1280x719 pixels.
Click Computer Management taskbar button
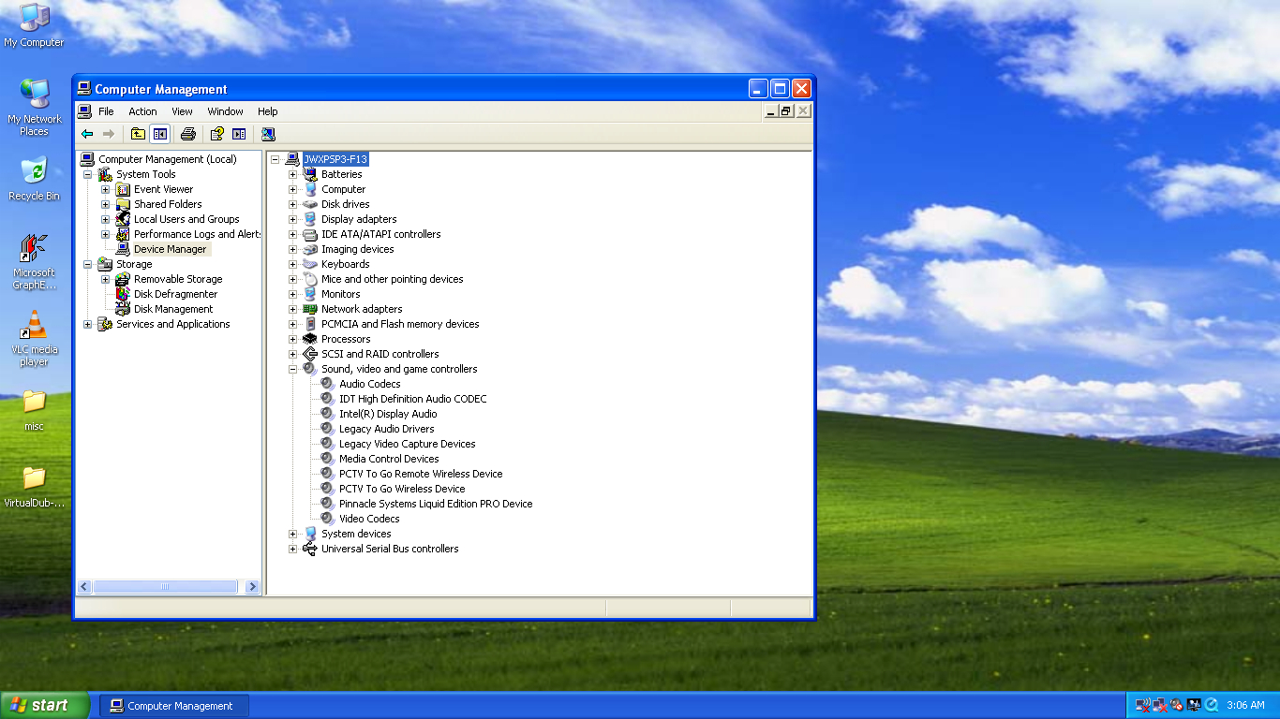(175, 706)
